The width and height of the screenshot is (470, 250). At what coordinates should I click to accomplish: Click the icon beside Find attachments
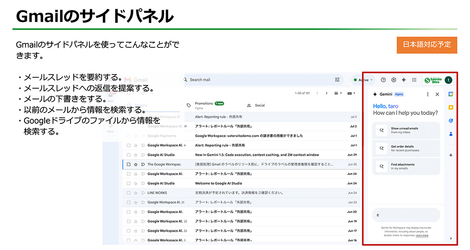click(382, 166)
